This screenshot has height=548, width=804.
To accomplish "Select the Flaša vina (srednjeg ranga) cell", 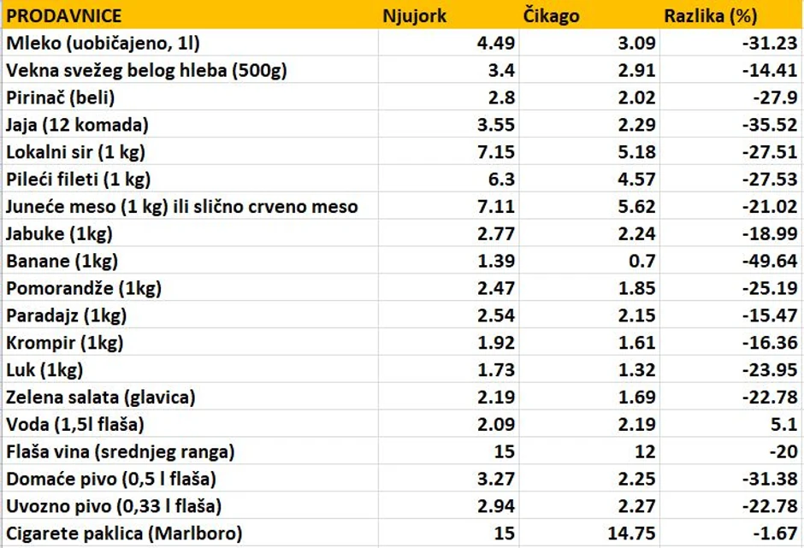I will coord(121,451).
